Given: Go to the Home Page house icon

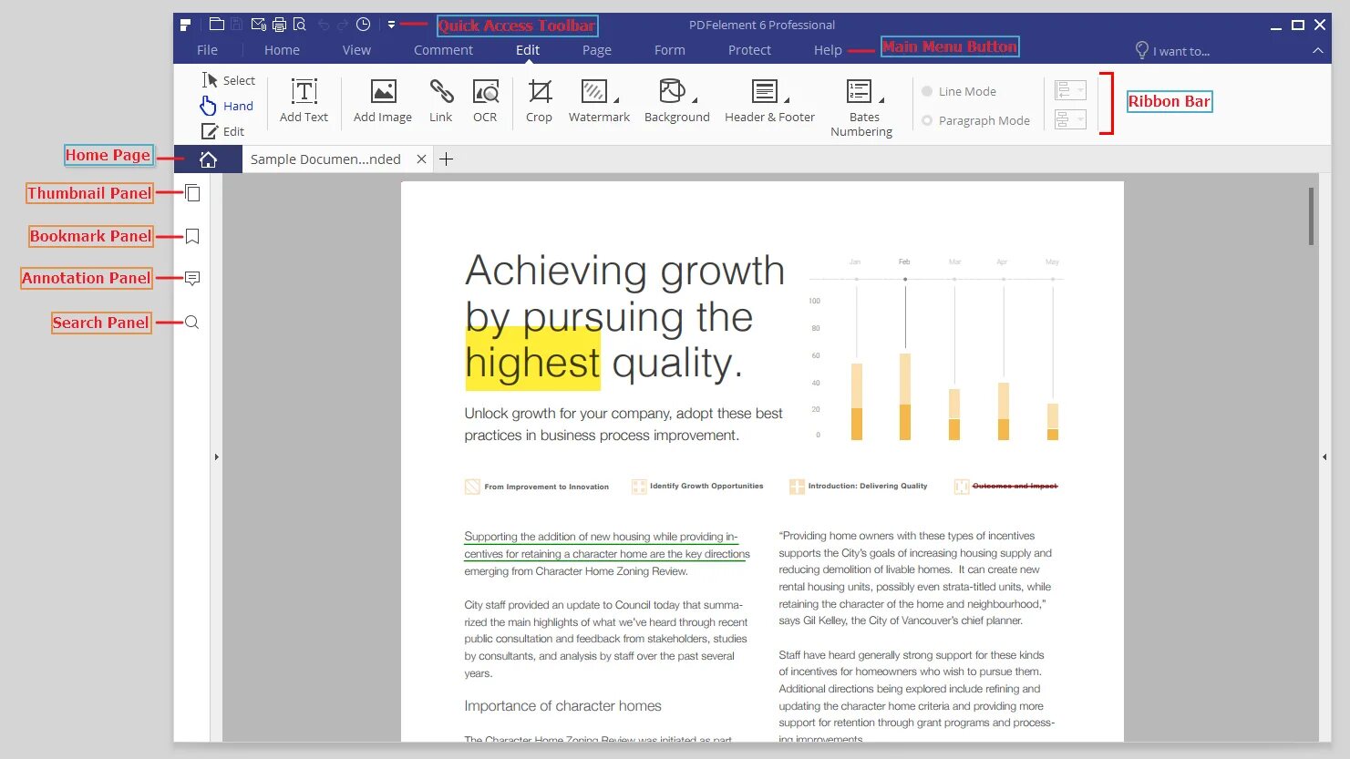Looking at the screenshot, I should 208,159.
